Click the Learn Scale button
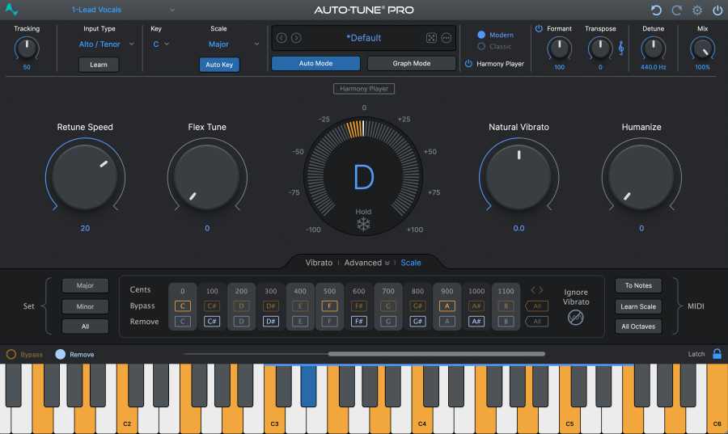 coord(638,306)
